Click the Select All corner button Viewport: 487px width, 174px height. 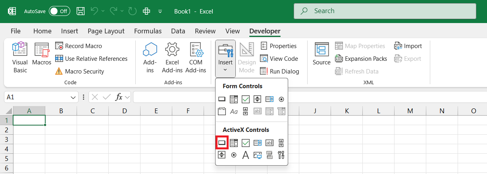click(x=6, y=111)
